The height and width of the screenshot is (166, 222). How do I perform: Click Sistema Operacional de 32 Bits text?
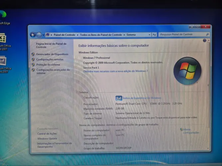133,113
